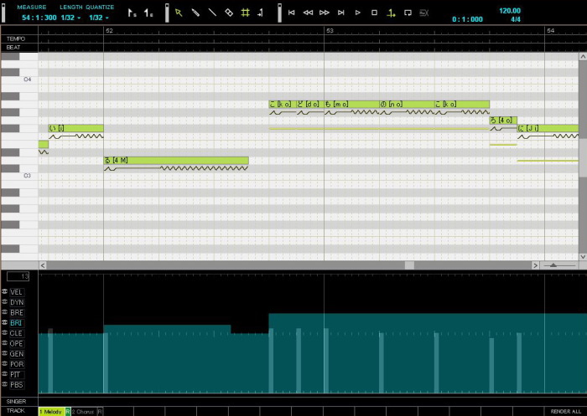
Task: Select the eraser tool
Action: [x=229, y=13]
